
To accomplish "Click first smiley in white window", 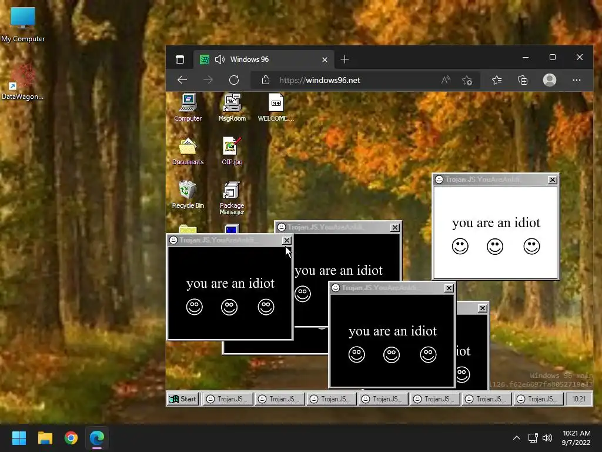I will point(460,247).
